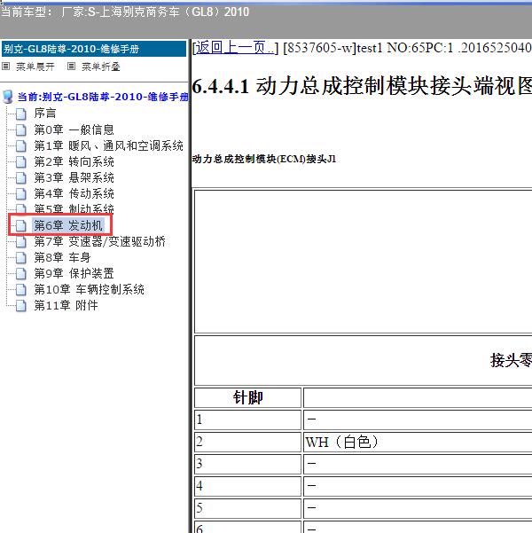Click the 动力总成控制模块(ECM)接头J1 caption
This screenshot has width=532, height=533.
point(264,159)
